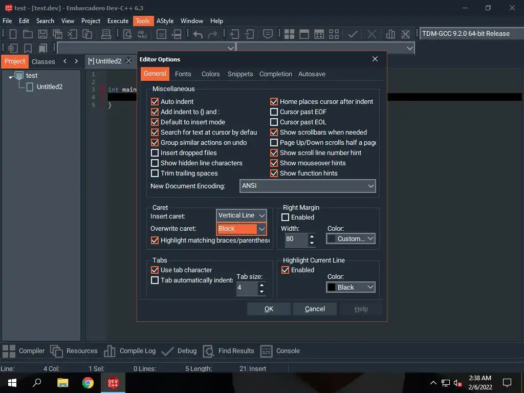The width and height of the screenshot is (524, 393).
Task: Open the Debug panel at bottom
Action: (179, 351)
